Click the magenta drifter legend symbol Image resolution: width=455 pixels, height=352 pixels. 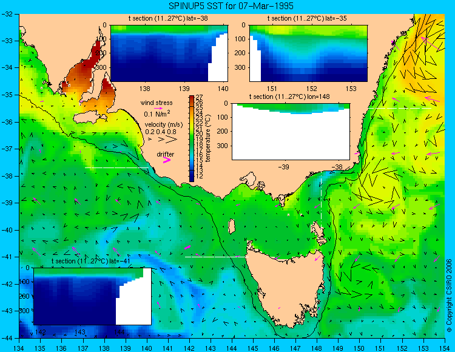167,160
